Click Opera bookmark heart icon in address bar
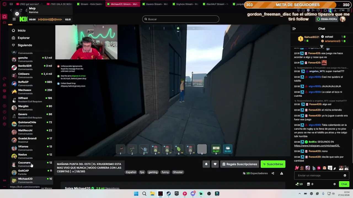Viewport: 353px width, 198px height. [318, 10]
